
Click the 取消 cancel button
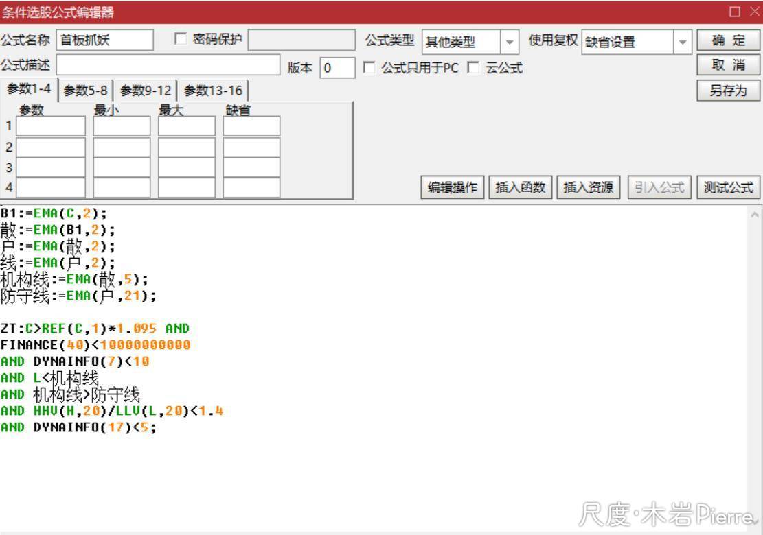(x=728, y=65)
